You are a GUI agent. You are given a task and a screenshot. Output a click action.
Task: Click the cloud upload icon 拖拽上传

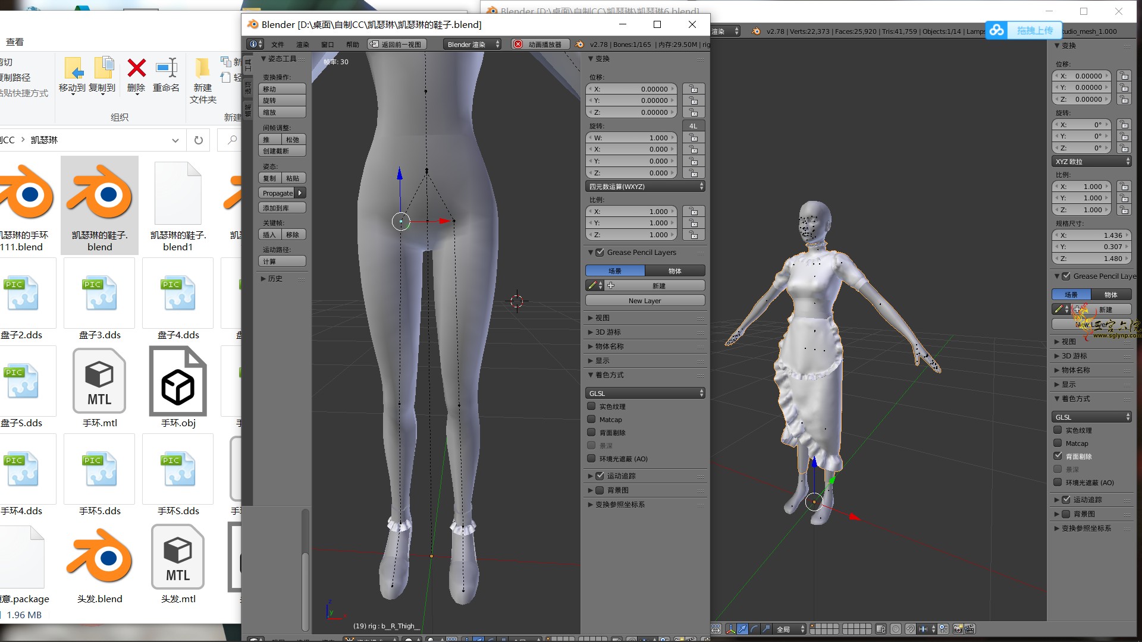pos(997,30)
